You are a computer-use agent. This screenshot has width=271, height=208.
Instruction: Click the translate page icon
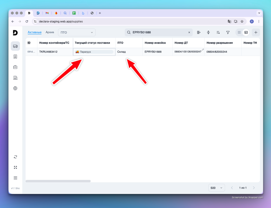tap(229, 22)
